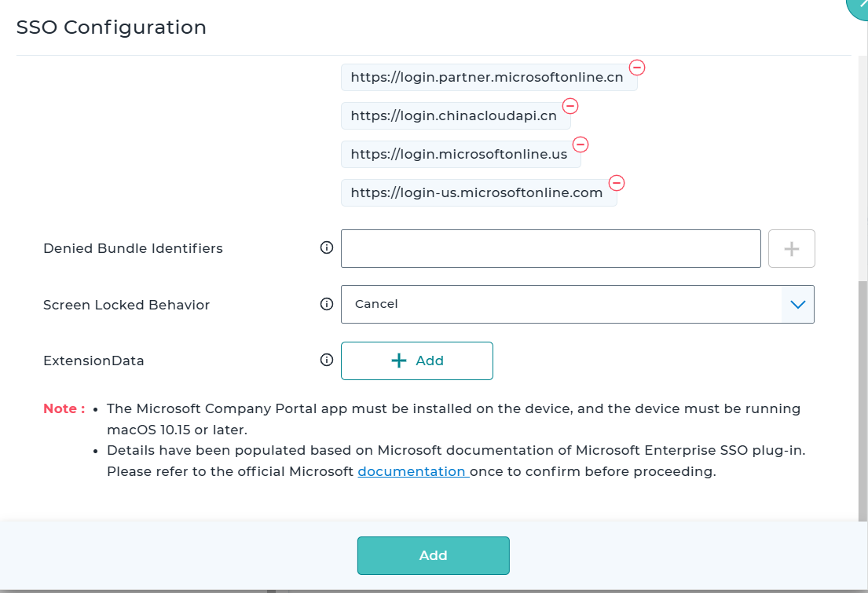Remove the login.partner.microsoftonline.cn URL entry
This screenshot has height=593, width=868.
637,68
